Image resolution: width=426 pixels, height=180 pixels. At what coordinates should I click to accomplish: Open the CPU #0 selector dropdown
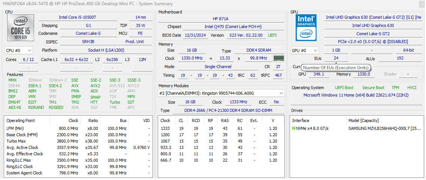19,51
